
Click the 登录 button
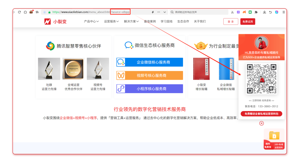pyautogui.click(x=231, y=22)
